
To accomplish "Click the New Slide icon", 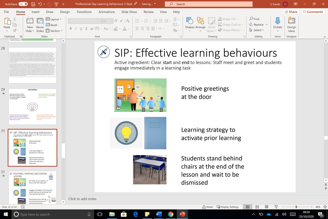I will tap(30, 21).
